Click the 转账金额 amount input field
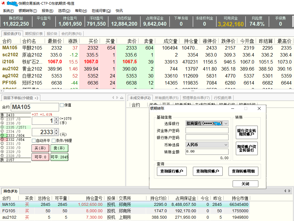This screenshot has height=221, width=294. click(207, 152)
